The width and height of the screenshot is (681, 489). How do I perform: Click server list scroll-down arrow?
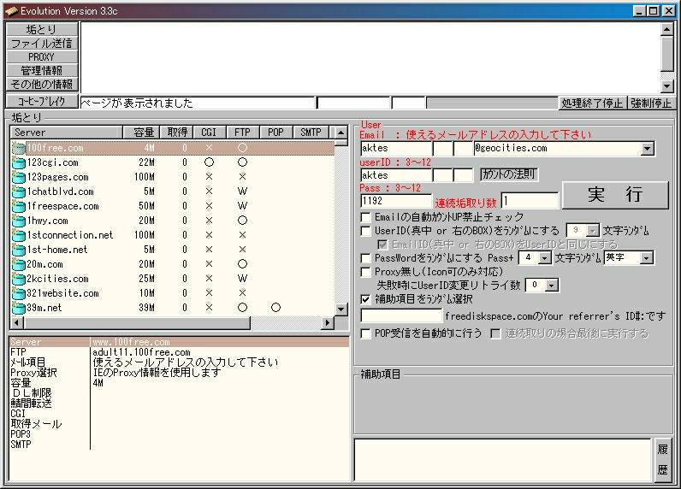341,309
